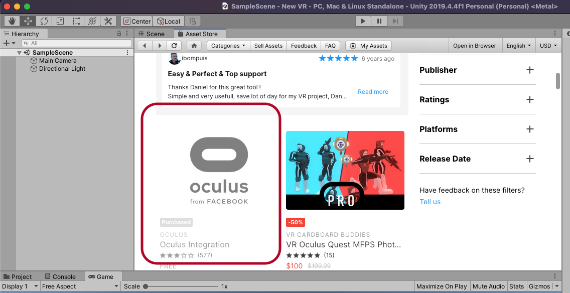Go to Asset Store home
This screenshot has height=293, width=570.
[194, 46]
